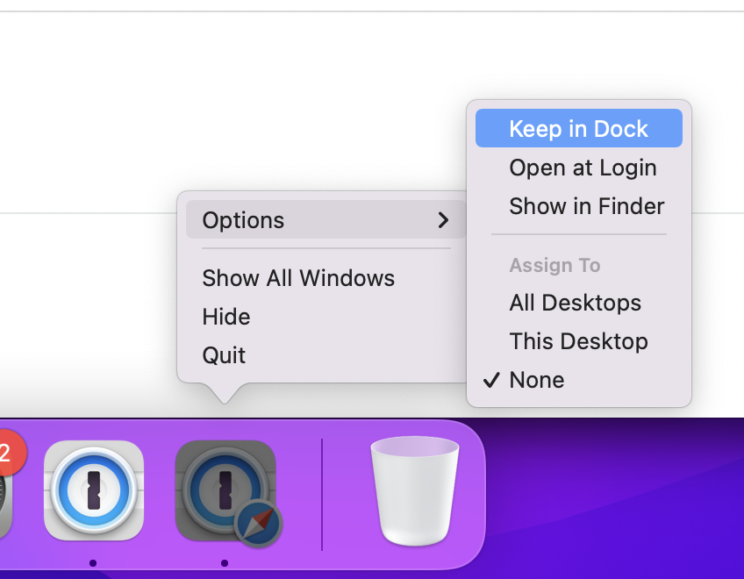
Task: Click the Dock separator line before Trash
Action: point(322,495)
